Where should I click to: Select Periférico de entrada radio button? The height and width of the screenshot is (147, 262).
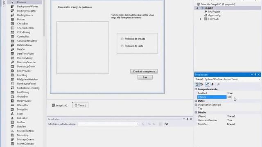(x=122, y=39)
